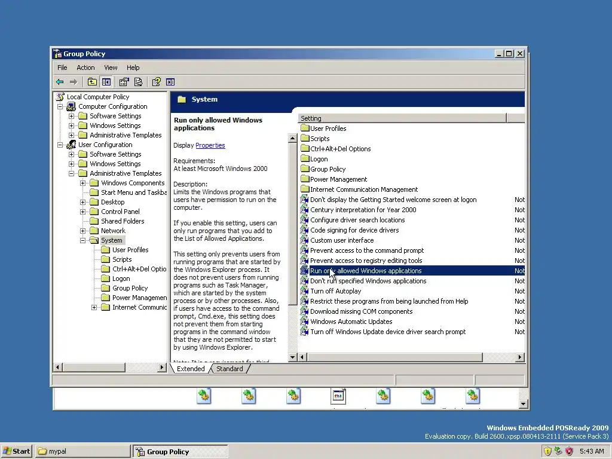
Task: Click tree pane horizontal scroll right arrow
Action: click(x=162, y=367)
